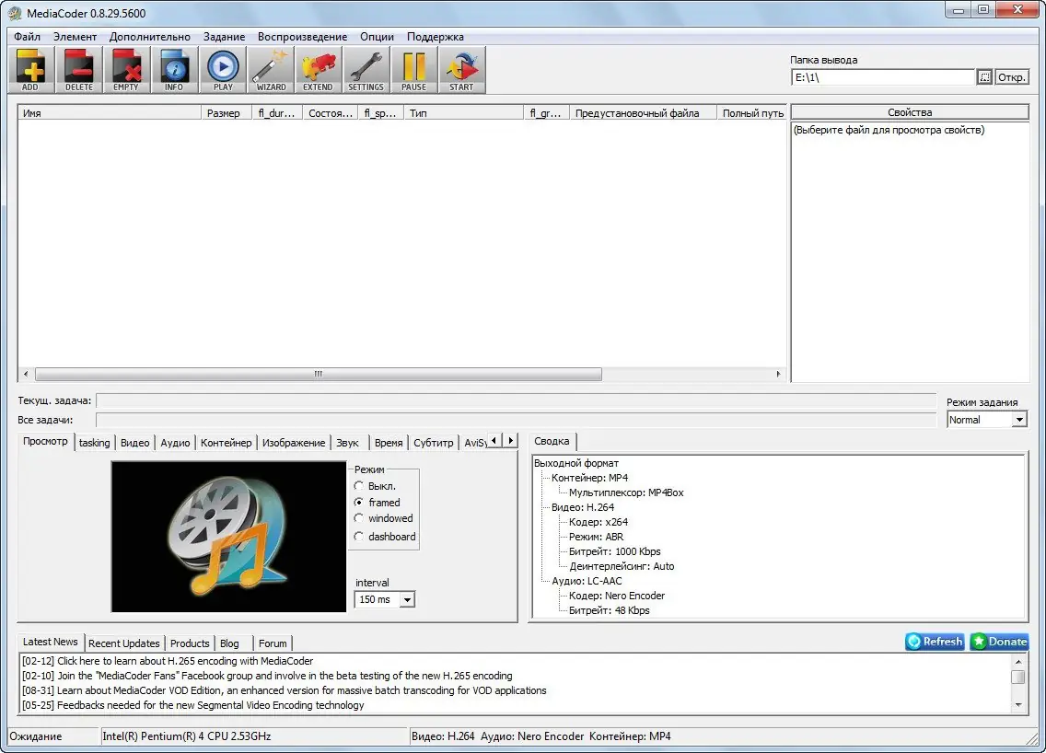Open the EXTEND plugins icon
1046x753 pixels.
(319, 69)
